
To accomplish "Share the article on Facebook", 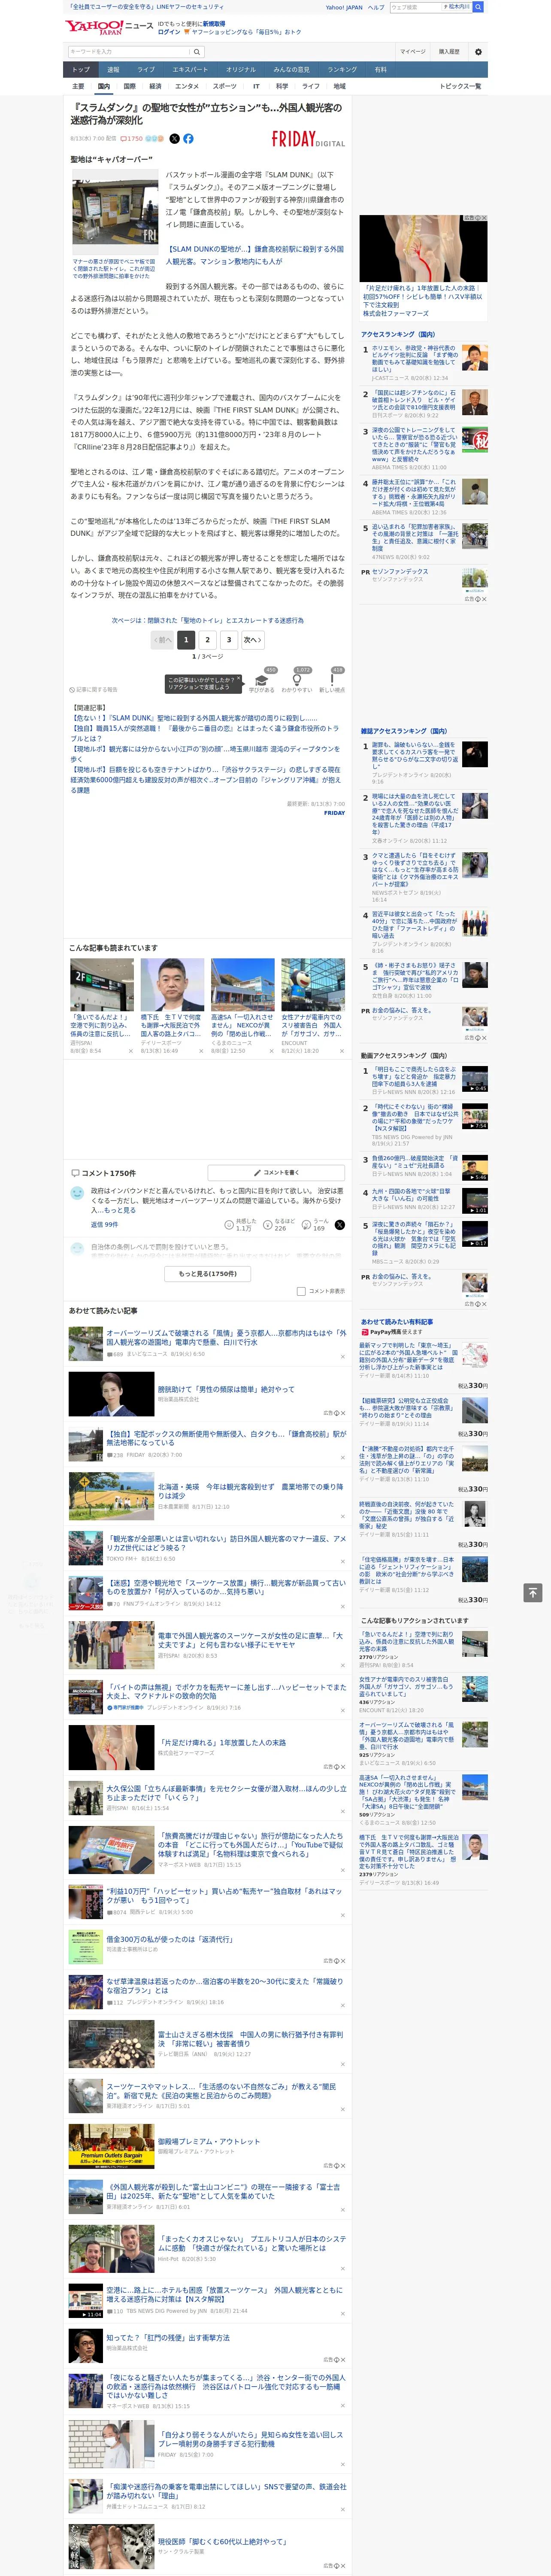I will (x=188, y=139).
